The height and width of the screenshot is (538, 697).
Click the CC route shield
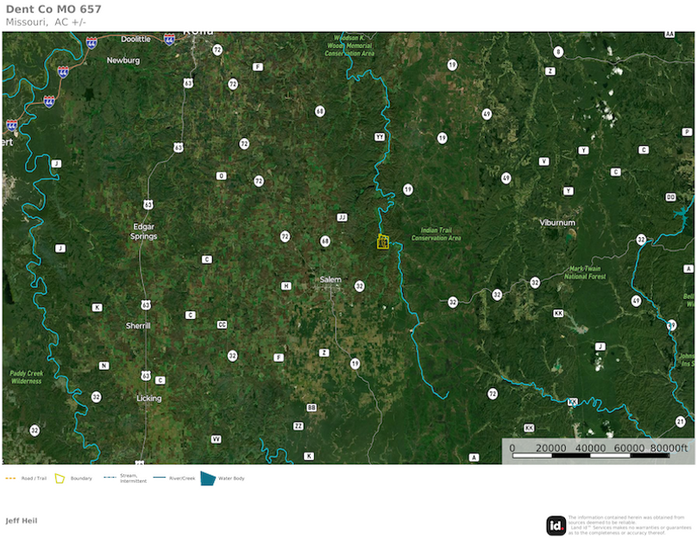pyautogui.click(x=222, y=325)
